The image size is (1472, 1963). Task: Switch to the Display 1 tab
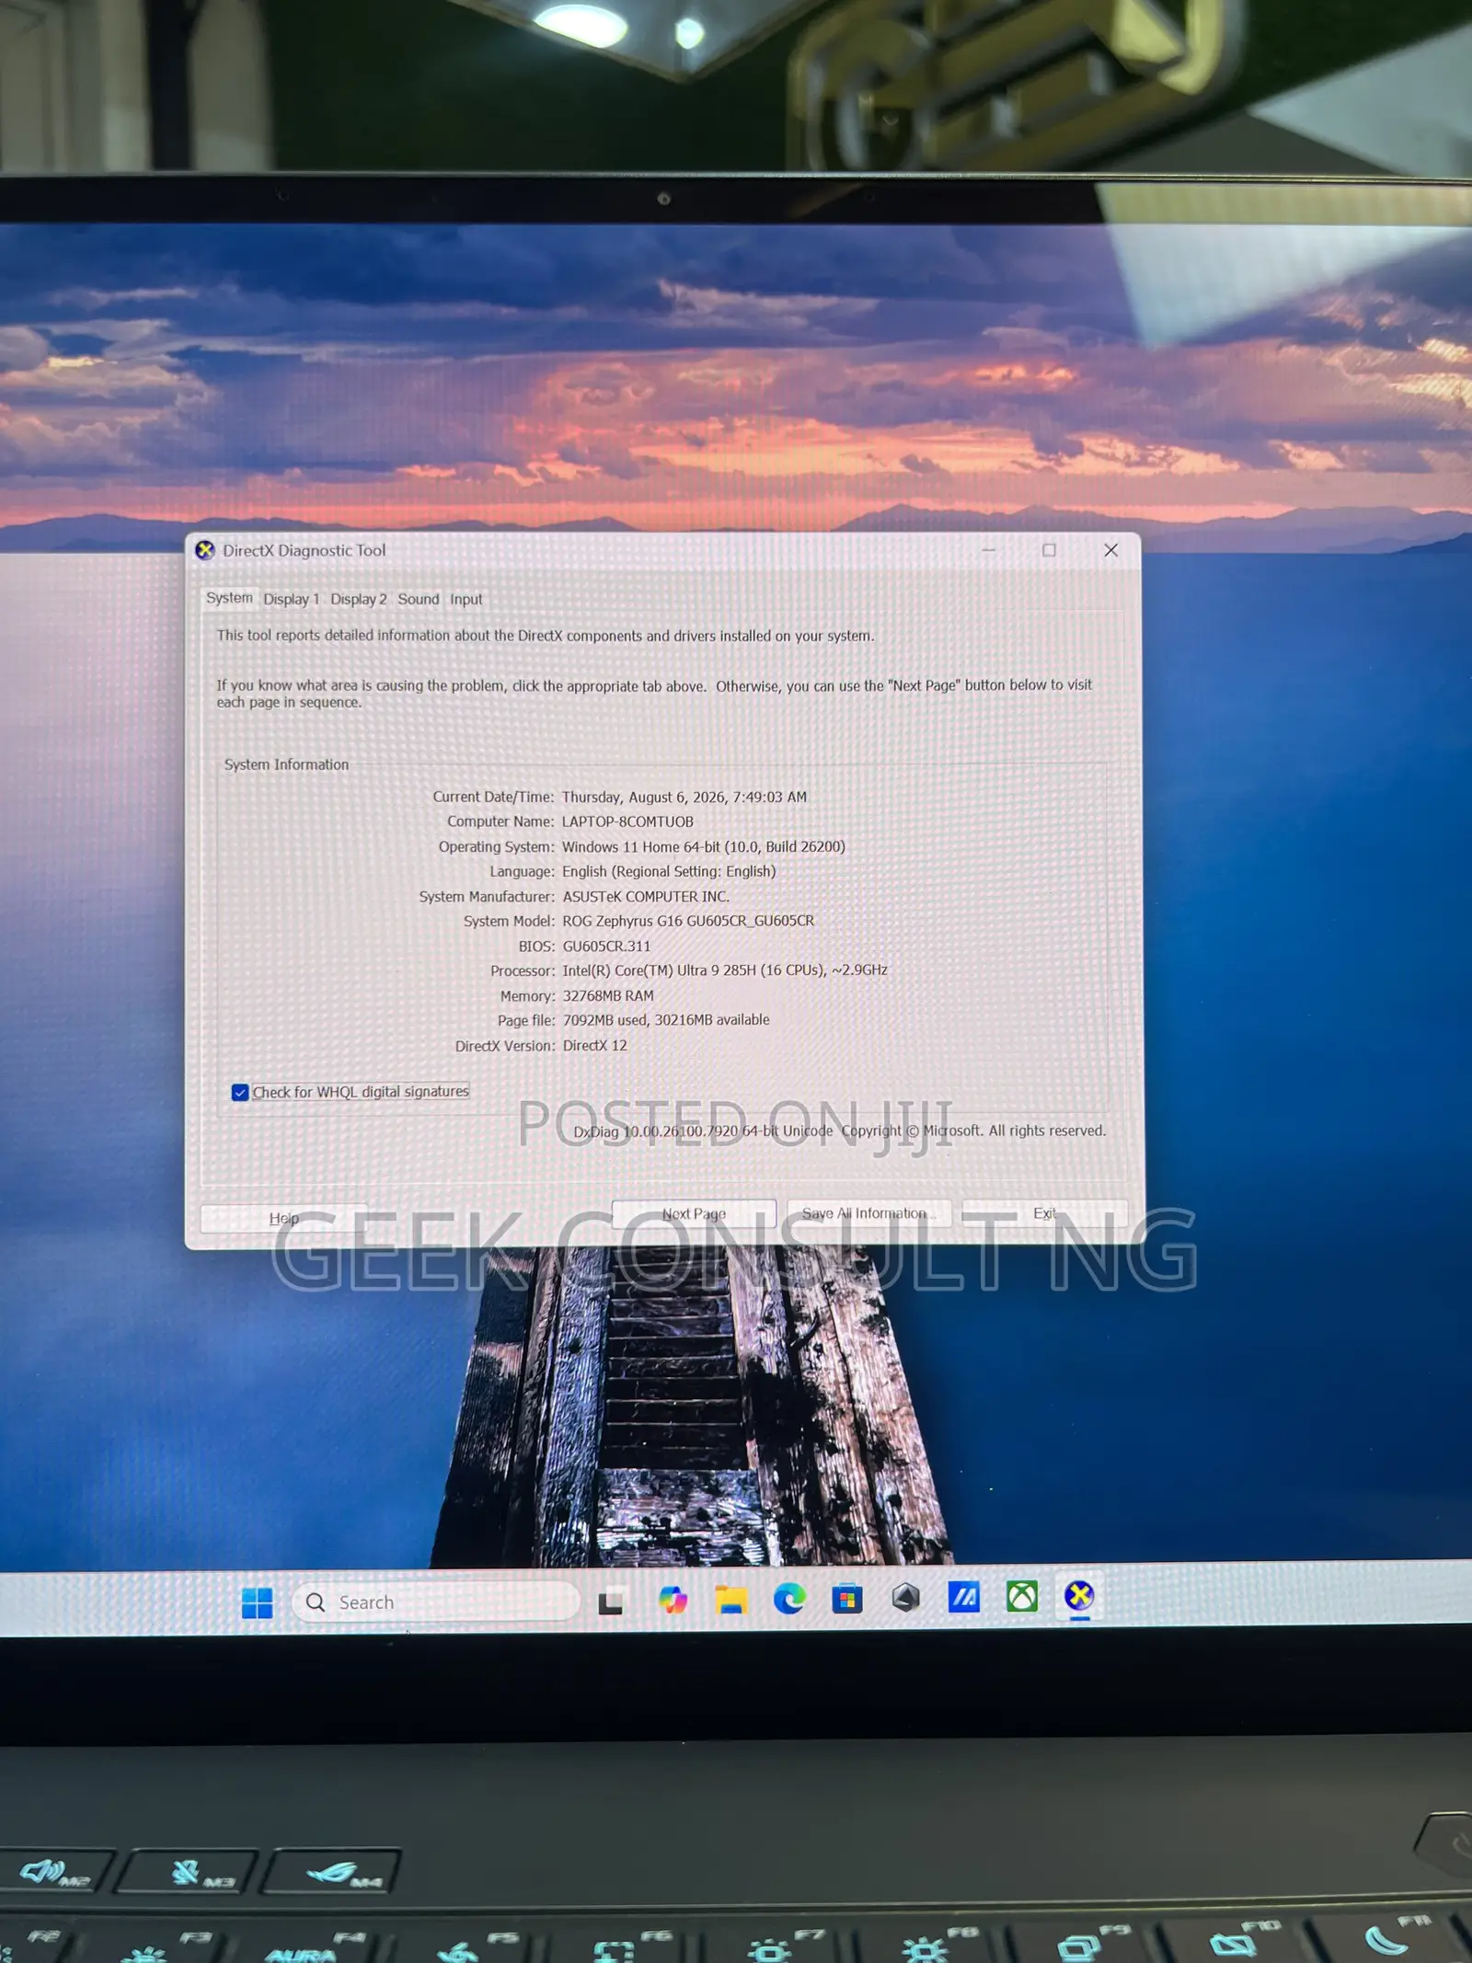tap(292, 599)
